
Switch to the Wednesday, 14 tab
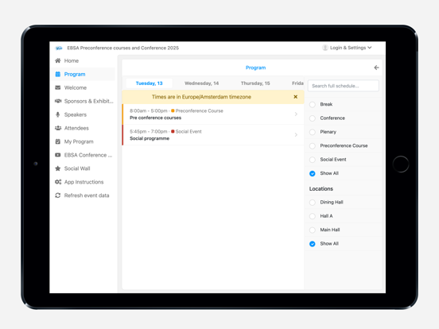(201, 83)
